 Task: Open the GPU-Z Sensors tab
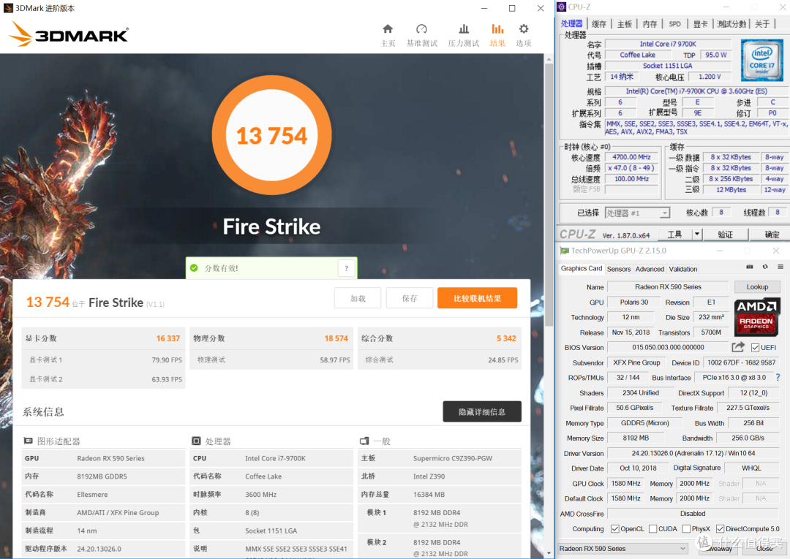[619, 269]
